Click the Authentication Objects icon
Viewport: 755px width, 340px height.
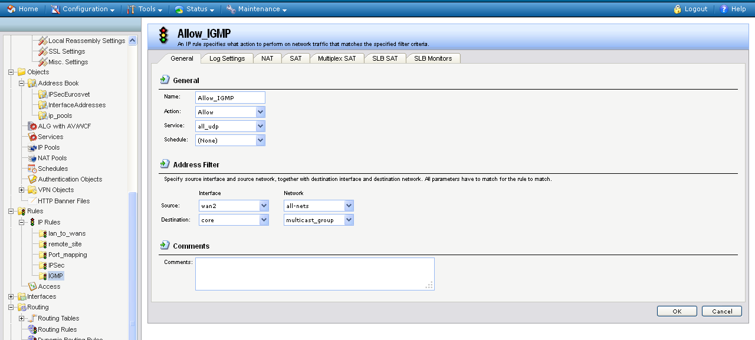coord(32,179)
